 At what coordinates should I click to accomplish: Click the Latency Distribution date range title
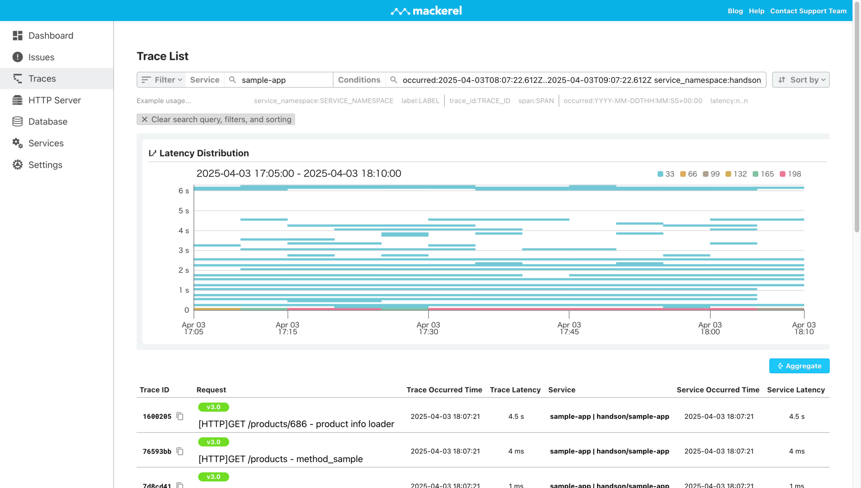299,173
